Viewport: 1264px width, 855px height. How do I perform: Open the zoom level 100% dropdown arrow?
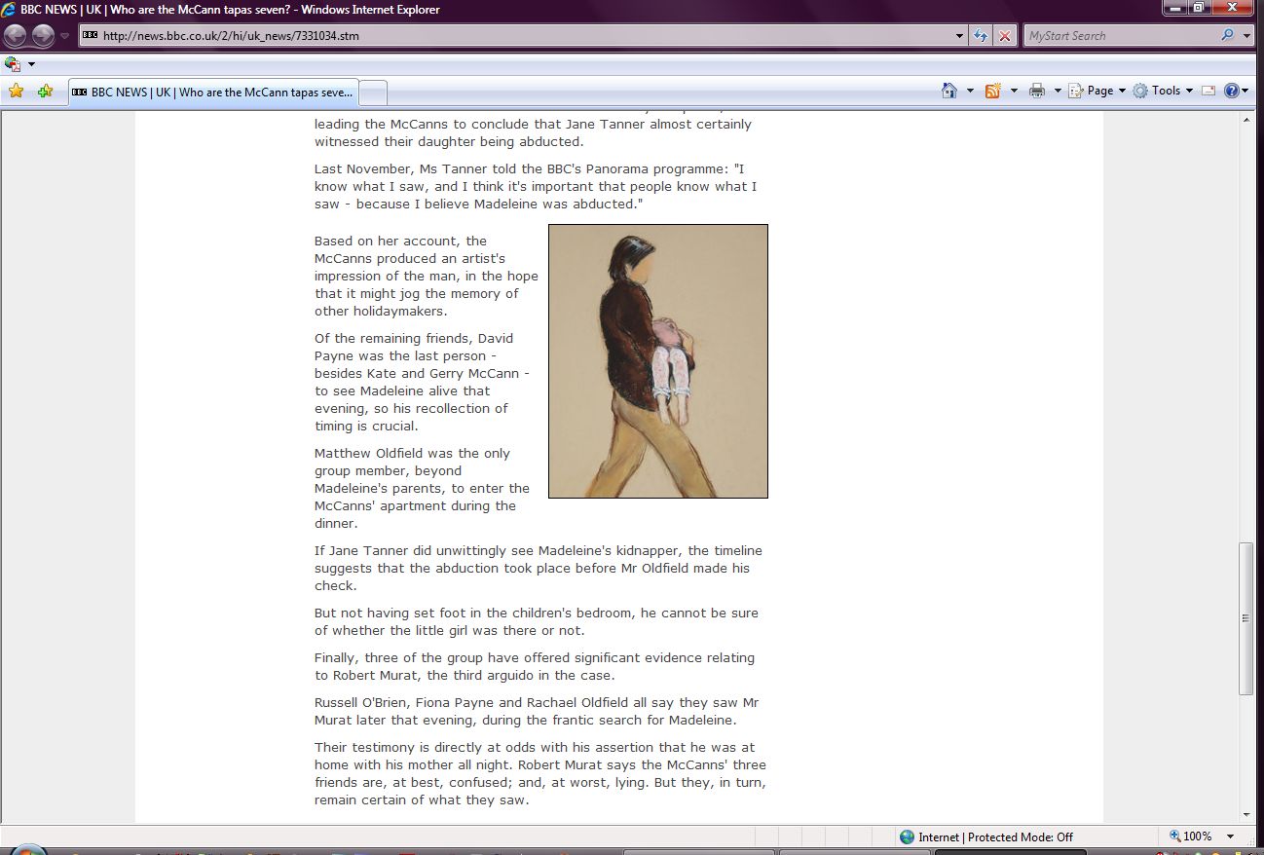[1230, 836]
